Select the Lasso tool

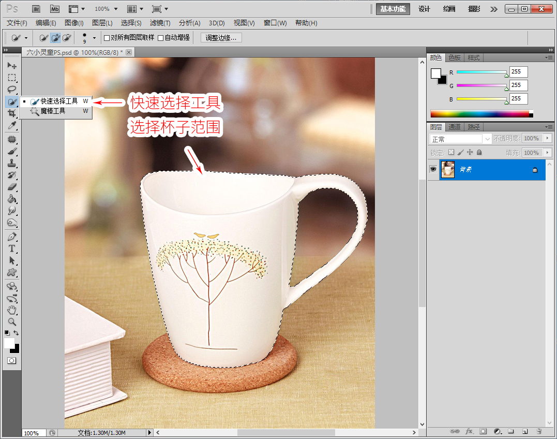pos(12,89)
